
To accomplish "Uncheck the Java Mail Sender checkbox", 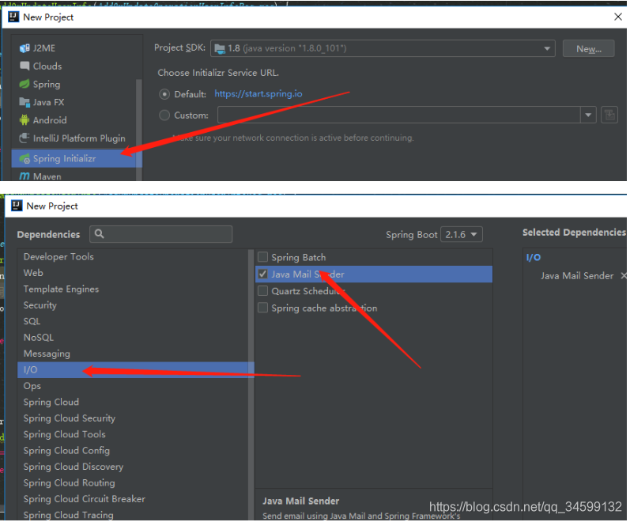I will click(262, 274).
